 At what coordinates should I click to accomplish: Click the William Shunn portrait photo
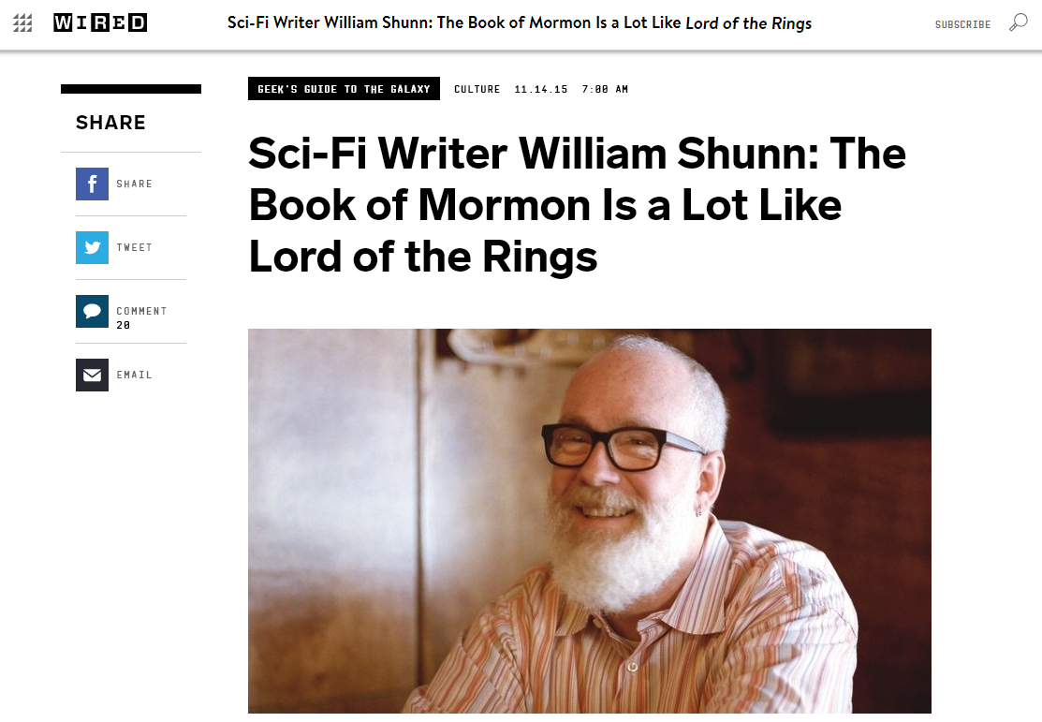pyautogui.click(x=589, y=520)
